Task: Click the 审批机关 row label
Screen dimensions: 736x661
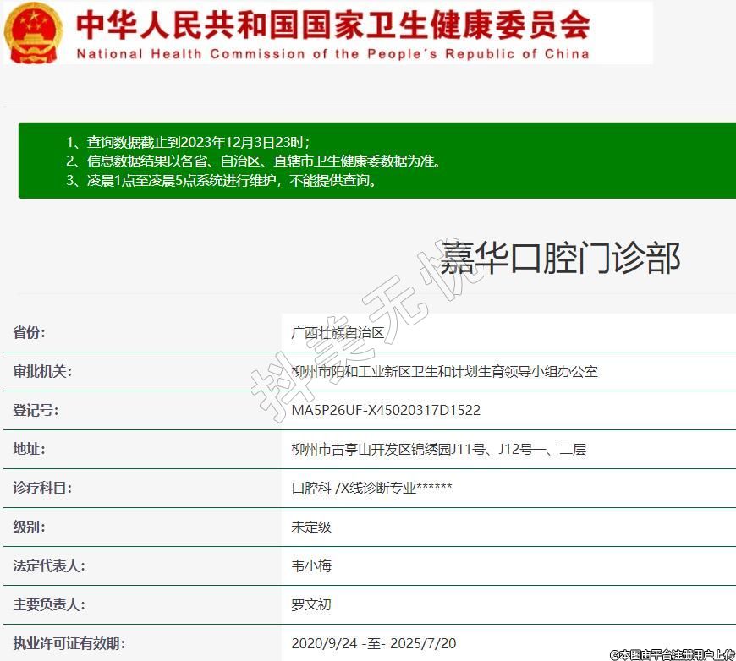Action: 42,372
